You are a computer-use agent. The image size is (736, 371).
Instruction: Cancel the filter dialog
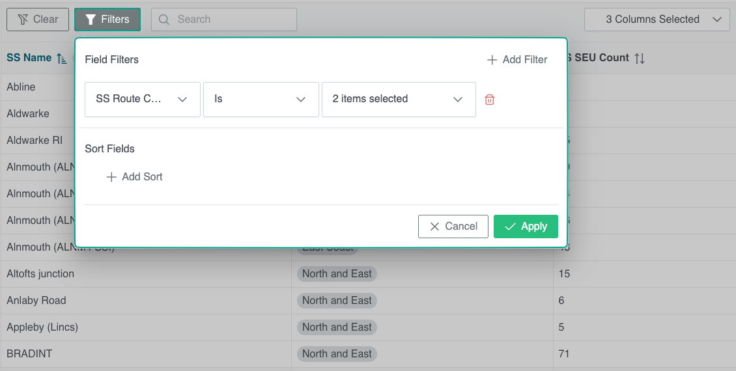point(453,227)
